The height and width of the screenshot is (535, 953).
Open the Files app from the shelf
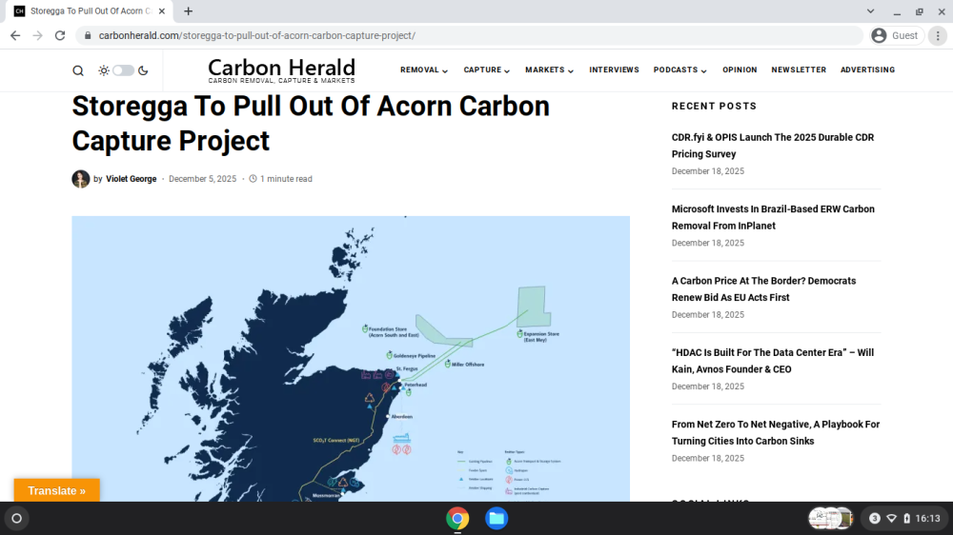pos(496,519)
